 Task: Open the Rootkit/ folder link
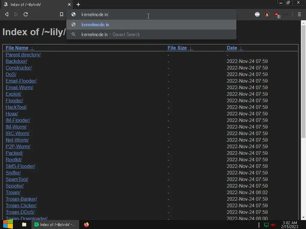(14, 160)
